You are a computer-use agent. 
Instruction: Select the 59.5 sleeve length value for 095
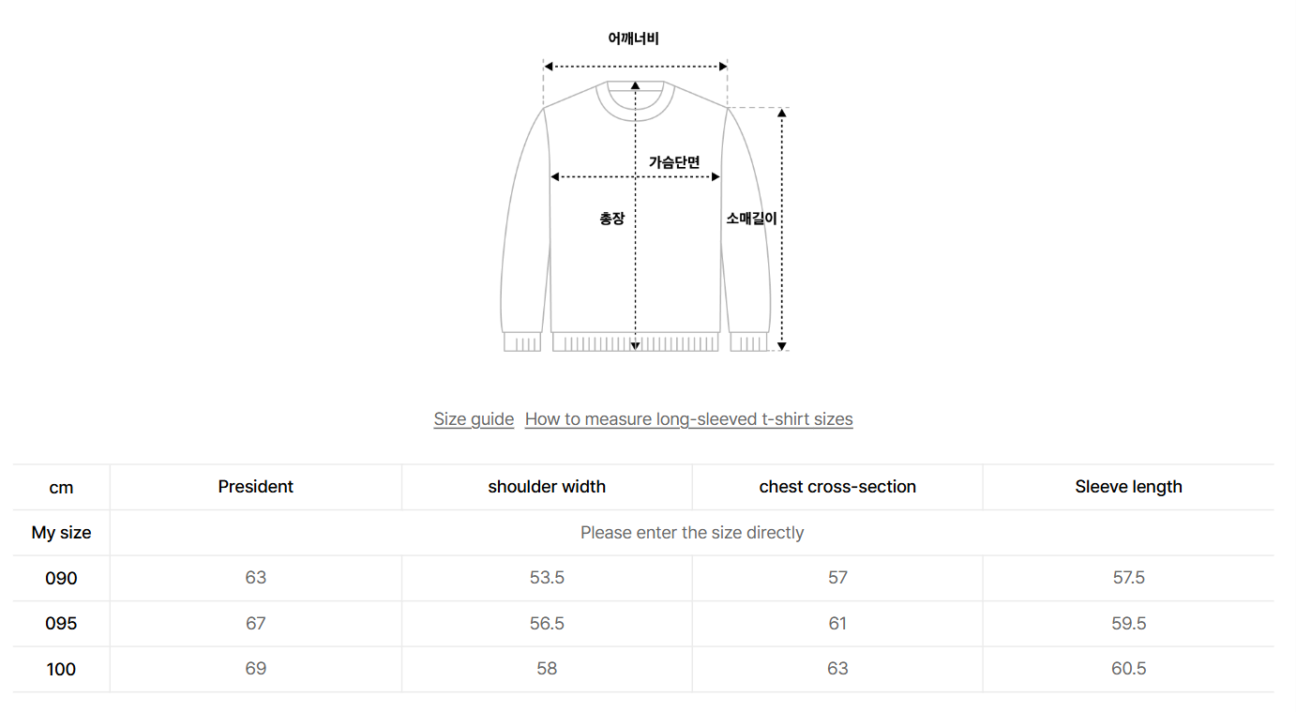[1128, 624]
